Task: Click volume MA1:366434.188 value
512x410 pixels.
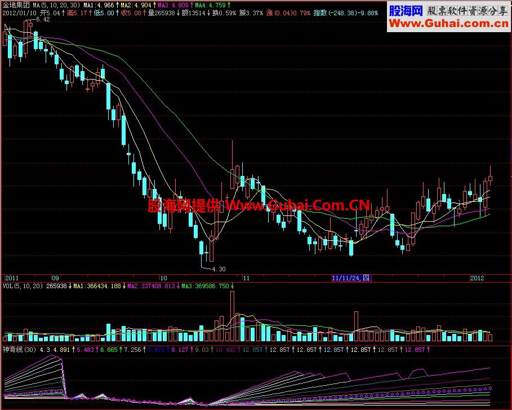Action: pyautogui.click(x=97, y=286)
